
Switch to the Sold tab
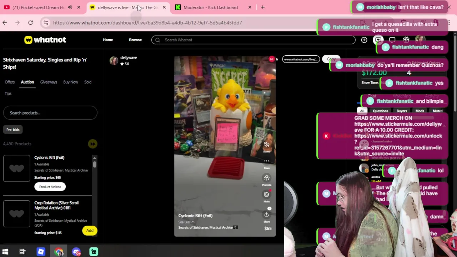[x=88, y=82]
